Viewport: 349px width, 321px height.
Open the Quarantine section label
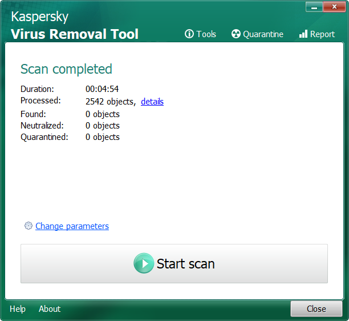coord(263,34)
